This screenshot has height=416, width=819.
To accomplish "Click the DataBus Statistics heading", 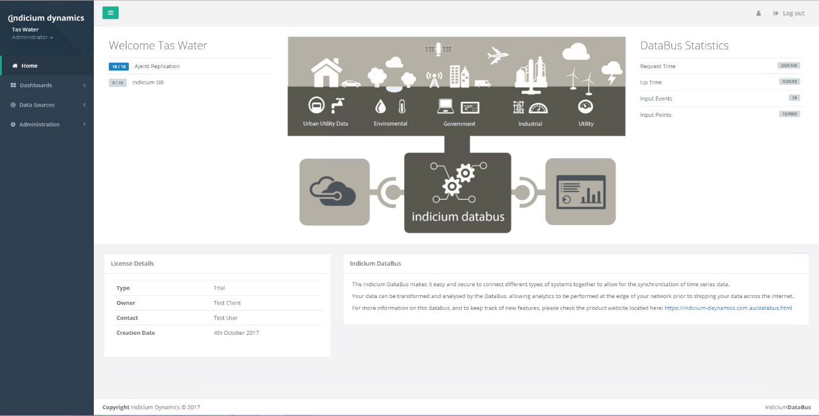I will point(684,46).
